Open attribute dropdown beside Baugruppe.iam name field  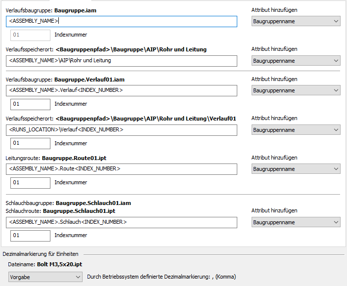[x=296, y=21]
